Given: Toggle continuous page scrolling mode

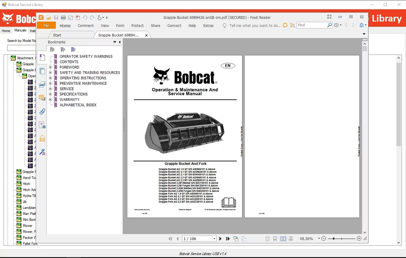Looking at the screenshot, I should [275, 239].
